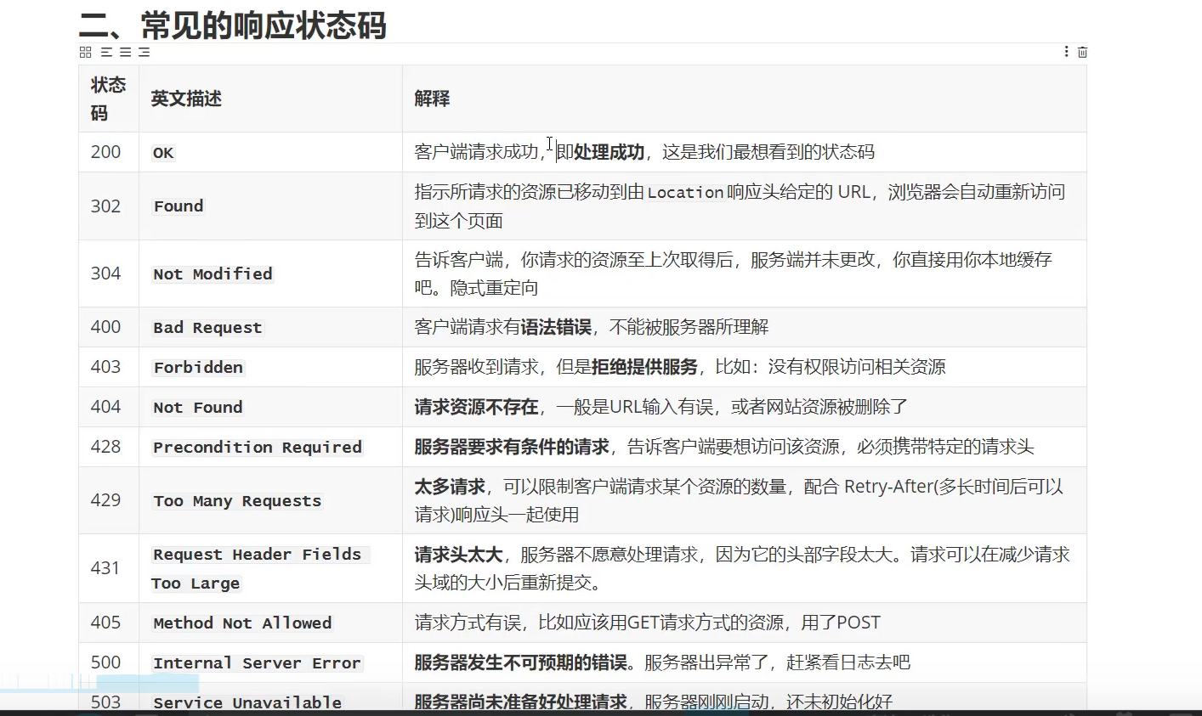The width and height of the screenshot is (1202, 716).
Task: Click the bold text 请求资源不存在
Action: (x=476, y=407)
